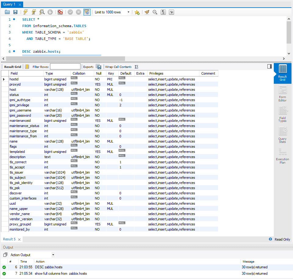Save snippet with star icon
The image size is (293, 279).
point(137,12)
